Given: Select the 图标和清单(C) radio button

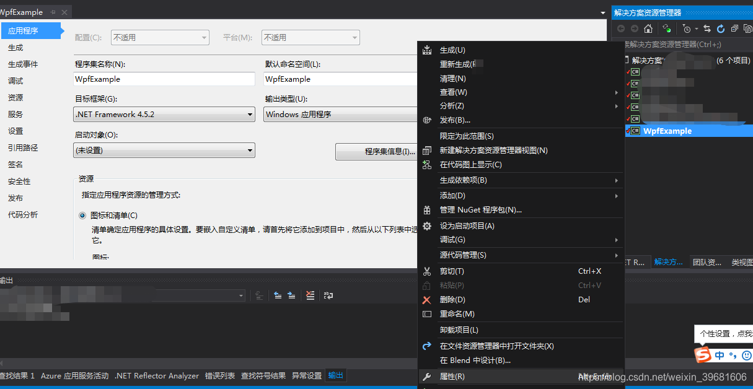Looking at the screenshot, I should coord(82,216).
